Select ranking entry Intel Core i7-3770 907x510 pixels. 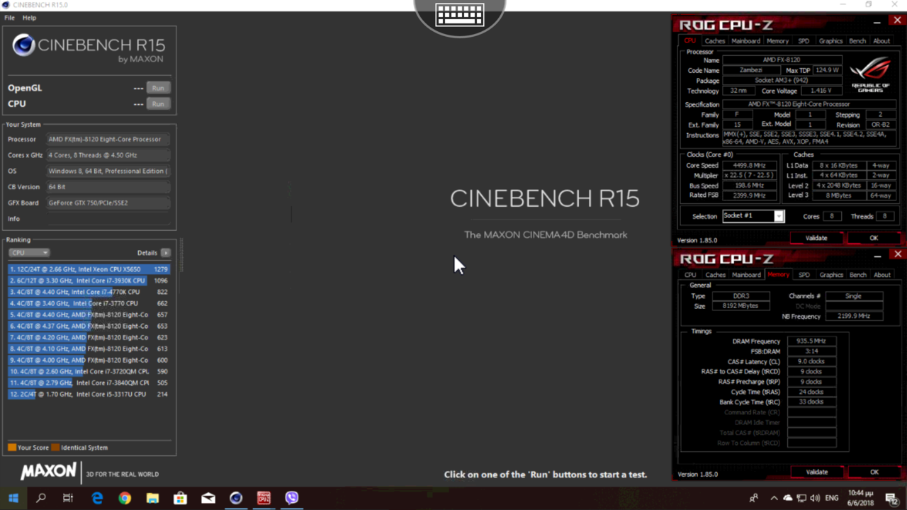tap(89, 303)
